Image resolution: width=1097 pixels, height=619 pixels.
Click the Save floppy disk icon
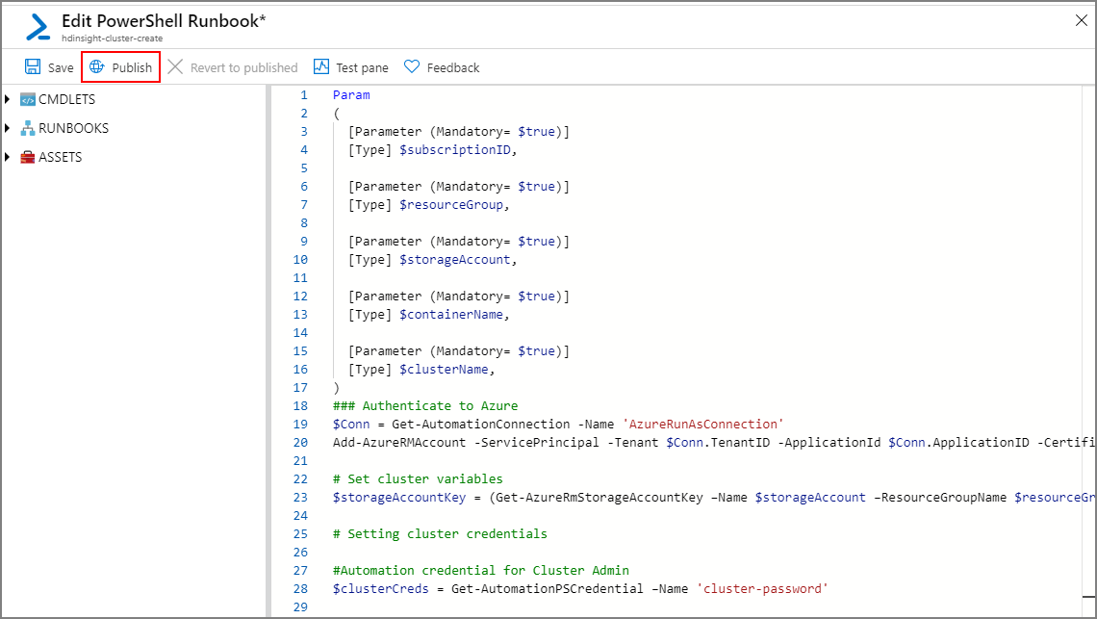tap(33, 67)
